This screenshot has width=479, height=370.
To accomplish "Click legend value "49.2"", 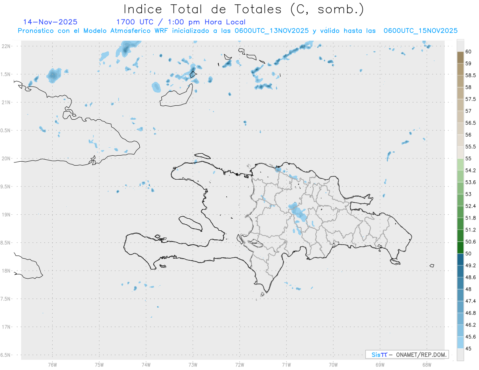I will coord(471,265).
